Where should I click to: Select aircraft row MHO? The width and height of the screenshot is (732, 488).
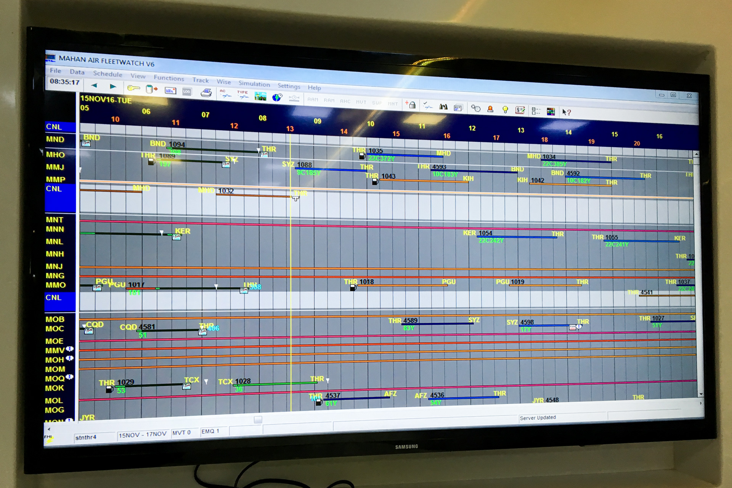[55, 154]
